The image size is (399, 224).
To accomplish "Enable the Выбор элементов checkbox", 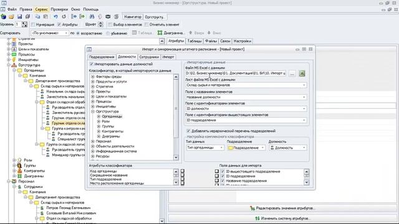I will [x=110, y=25].
